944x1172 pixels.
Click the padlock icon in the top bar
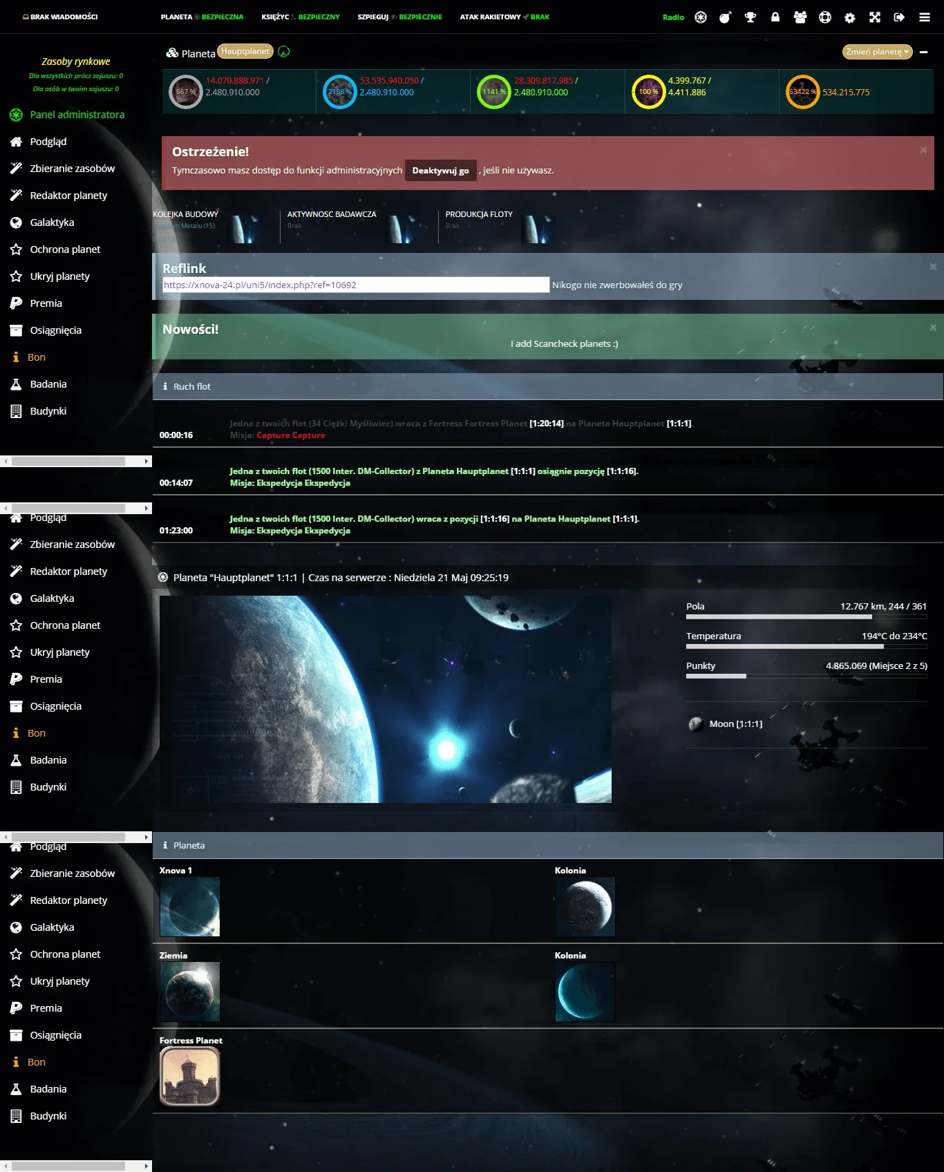click(x=775, y=17)
